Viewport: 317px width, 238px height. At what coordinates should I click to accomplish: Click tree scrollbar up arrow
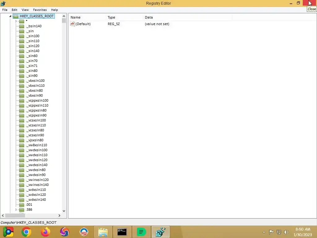[64, 16]
